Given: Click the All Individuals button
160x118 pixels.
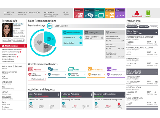Looking at the screenshot, I should (19, 40).
